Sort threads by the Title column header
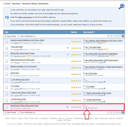Screen dimensions: 128x127 coord(6,32)
